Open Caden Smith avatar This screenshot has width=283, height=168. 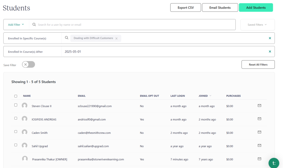point(24,132)
